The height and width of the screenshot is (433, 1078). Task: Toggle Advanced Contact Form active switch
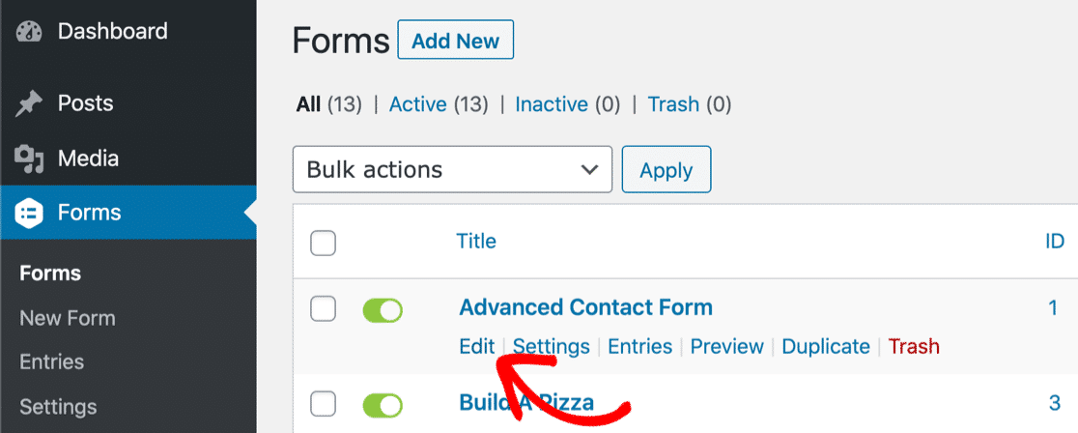pyautogui.click(x=383, y=310)
